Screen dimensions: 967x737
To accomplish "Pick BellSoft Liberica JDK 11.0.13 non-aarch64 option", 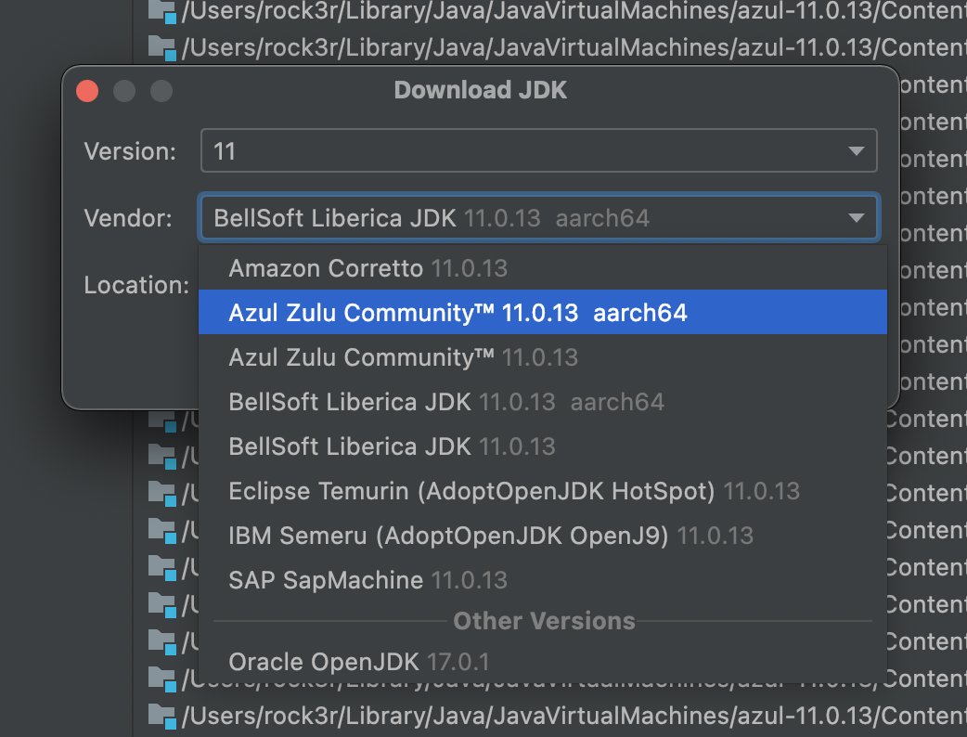I will click(x=543, y=446).
